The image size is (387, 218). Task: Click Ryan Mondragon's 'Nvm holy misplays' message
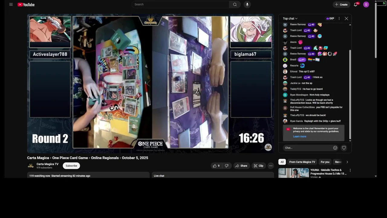tap(320, 95)
